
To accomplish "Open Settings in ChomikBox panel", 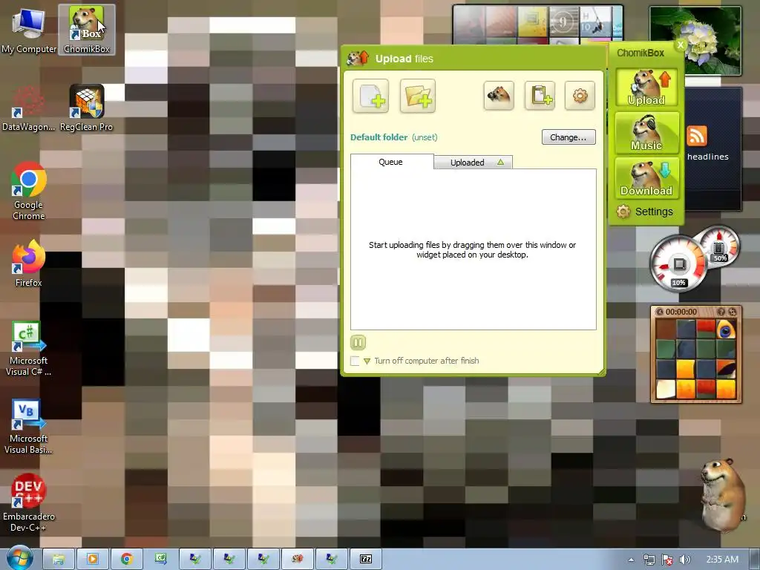I will pyautogui.click(x=645, y=212).
